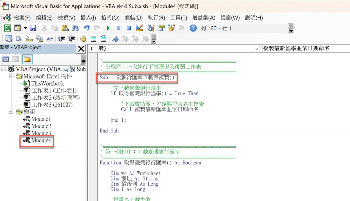350x201 pixels.
Task: Save the workbook with floppy icon
Action: tap(33, 28)
